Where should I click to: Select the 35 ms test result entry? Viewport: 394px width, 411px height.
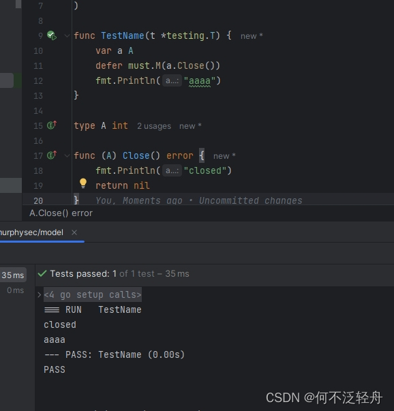click(x=13, y=275)
